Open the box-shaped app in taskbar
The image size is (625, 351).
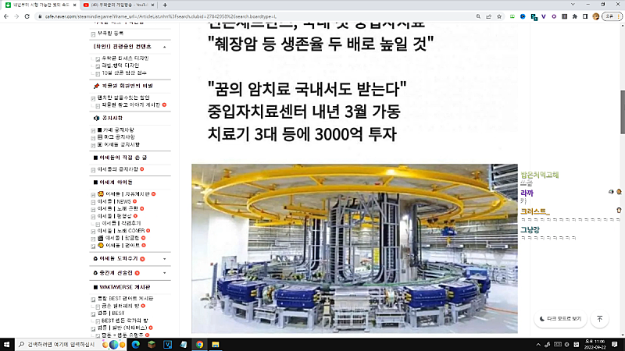click(152, 344)
